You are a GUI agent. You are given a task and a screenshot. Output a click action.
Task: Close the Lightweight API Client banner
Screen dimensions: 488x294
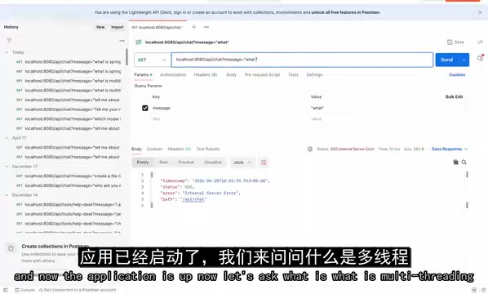(480, 12)
